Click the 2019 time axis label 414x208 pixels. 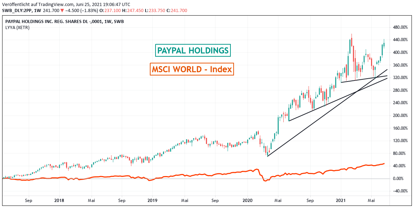(152, 200)
